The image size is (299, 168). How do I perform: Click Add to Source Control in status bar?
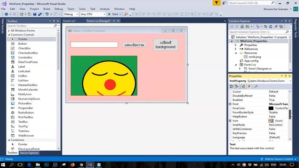coord(279,159)
